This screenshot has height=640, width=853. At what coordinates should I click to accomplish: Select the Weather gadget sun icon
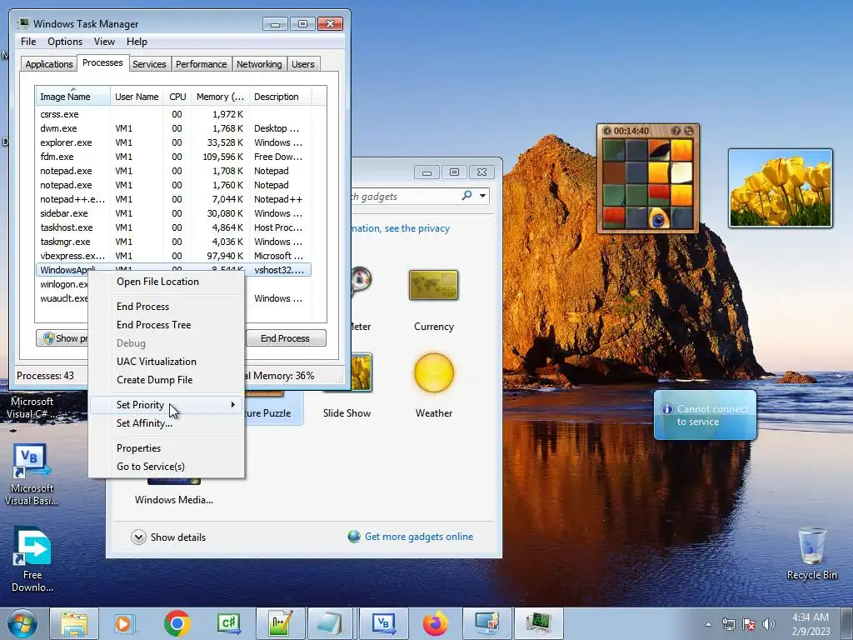433,373
